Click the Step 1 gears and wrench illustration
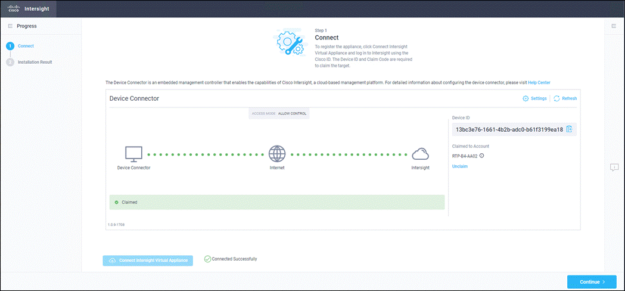 point(290,43)
